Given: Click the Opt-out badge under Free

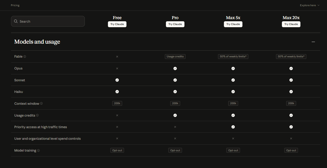Looking at the screenshot, I should click(x=117, y=150).
